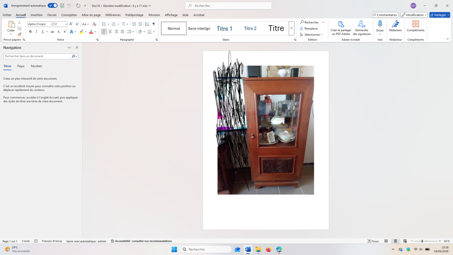This screenshot has height=255, width=453.
Task: Switch to read mode view
Action: click(386, 241)
